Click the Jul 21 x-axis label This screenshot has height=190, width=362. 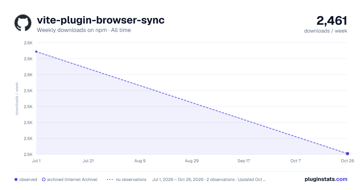[x=88, y=161]
